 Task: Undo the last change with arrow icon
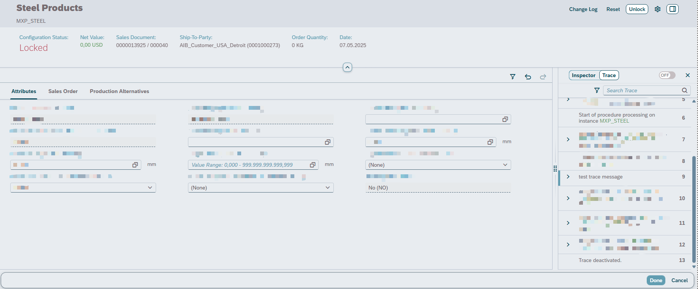pos(528,77)
